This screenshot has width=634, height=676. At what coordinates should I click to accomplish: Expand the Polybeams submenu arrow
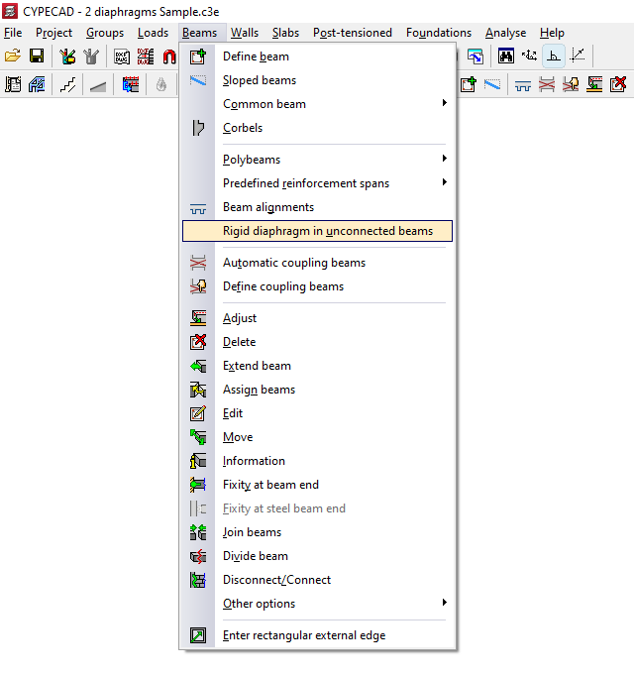(445, 159)
